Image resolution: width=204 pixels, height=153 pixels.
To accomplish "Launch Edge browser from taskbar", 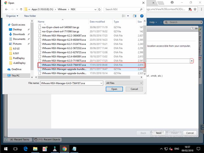I will point(25,149).
